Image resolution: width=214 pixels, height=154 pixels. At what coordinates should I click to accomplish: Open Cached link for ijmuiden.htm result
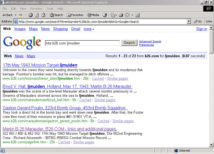pyautogui.click(x=98, y=79)
